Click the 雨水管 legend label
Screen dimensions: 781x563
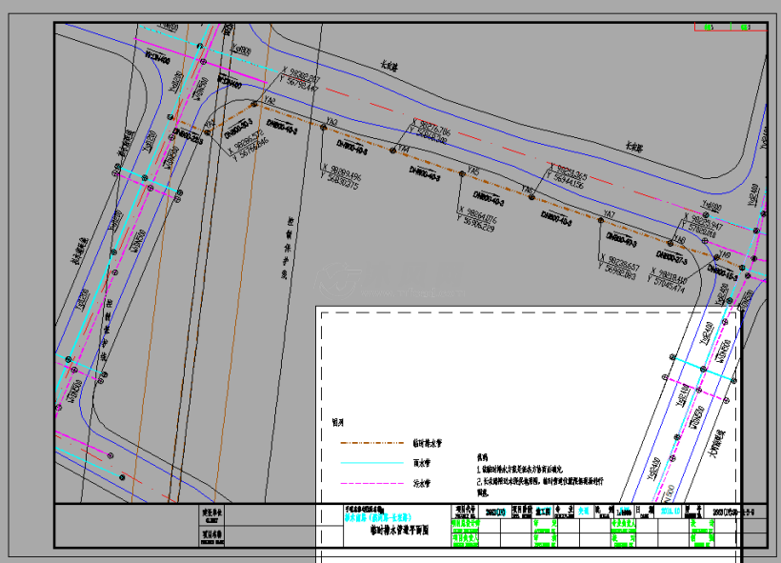click(x=421, y=463)
